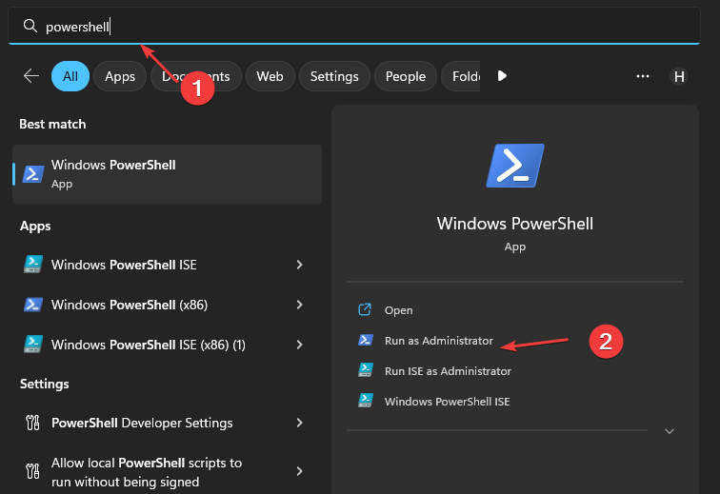Switch to the Web filter tab
The image size is (720, 494).
click(x=270, y=76)
